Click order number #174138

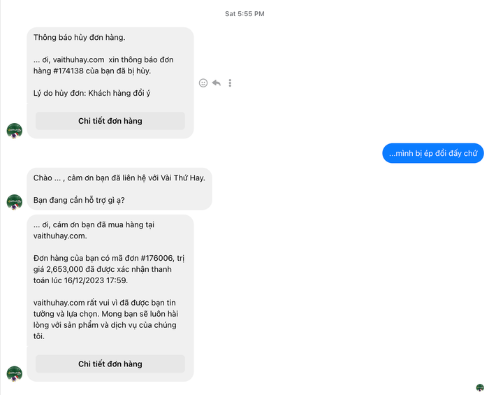(68, 71)
